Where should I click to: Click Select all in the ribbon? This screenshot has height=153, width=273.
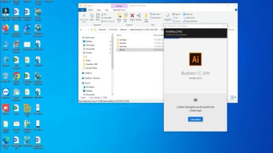[x=188, y=14]
